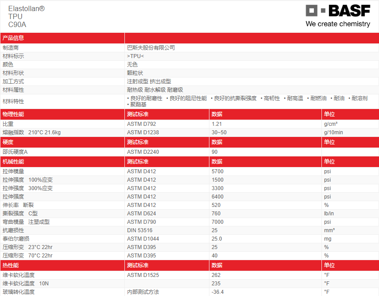Select the 70°C compression set value 40
Screen dimensions: 379x296
pyautogui.click(x=214, y=256)
